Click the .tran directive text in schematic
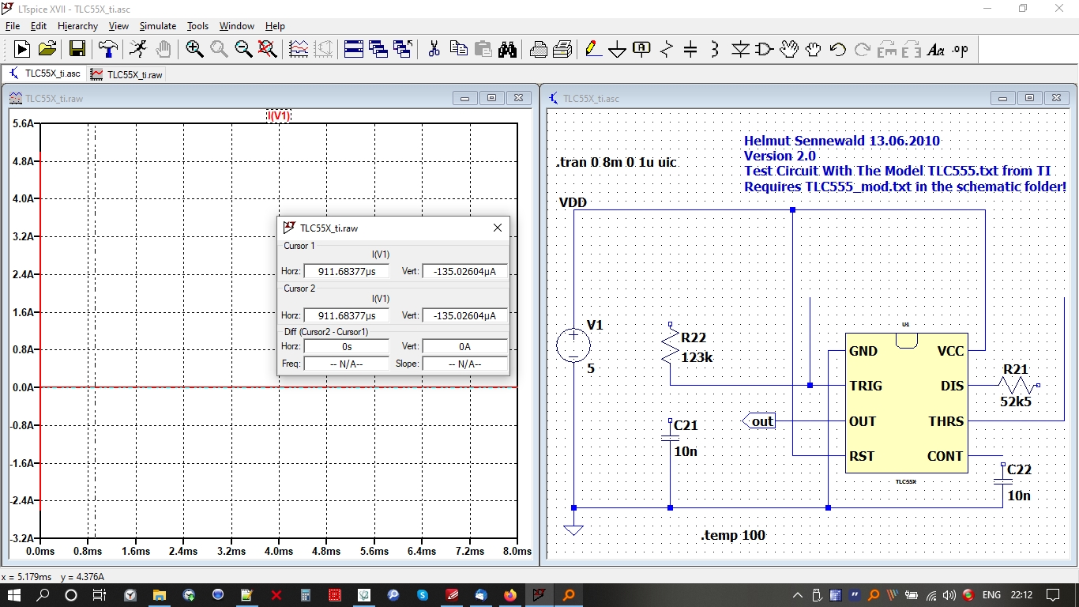 pyautogui.click(x=617, y=162)
